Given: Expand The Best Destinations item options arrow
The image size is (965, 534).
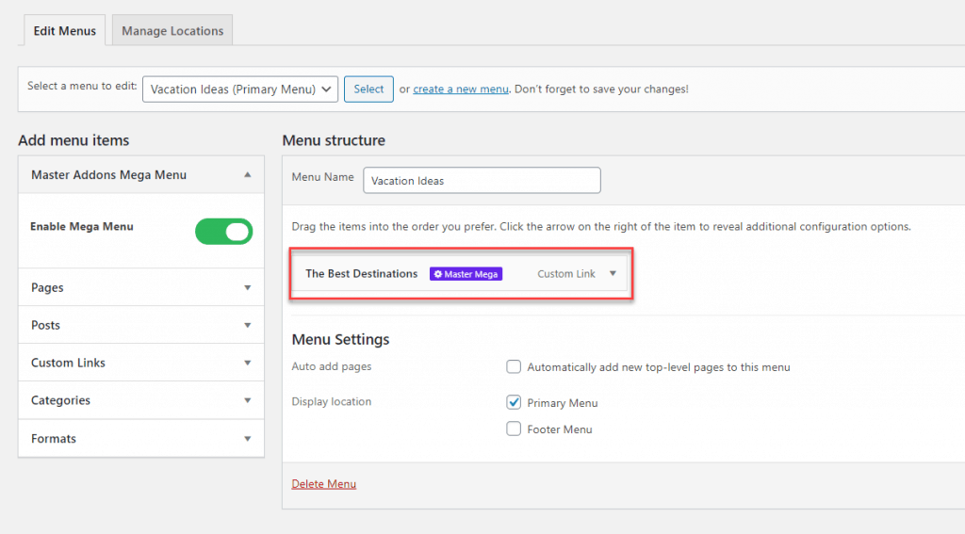Looking at the screenshot, I should 613,273.
